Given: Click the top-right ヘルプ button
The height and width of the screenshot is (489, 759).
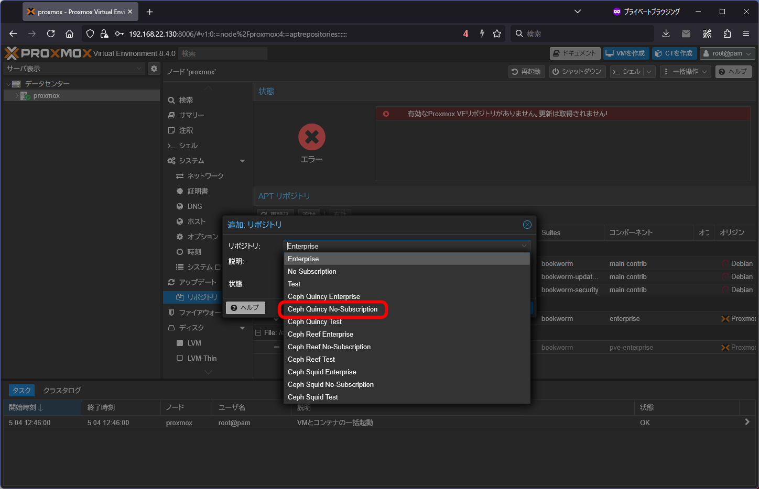Looking at the screenshot, I should (733, 72).
